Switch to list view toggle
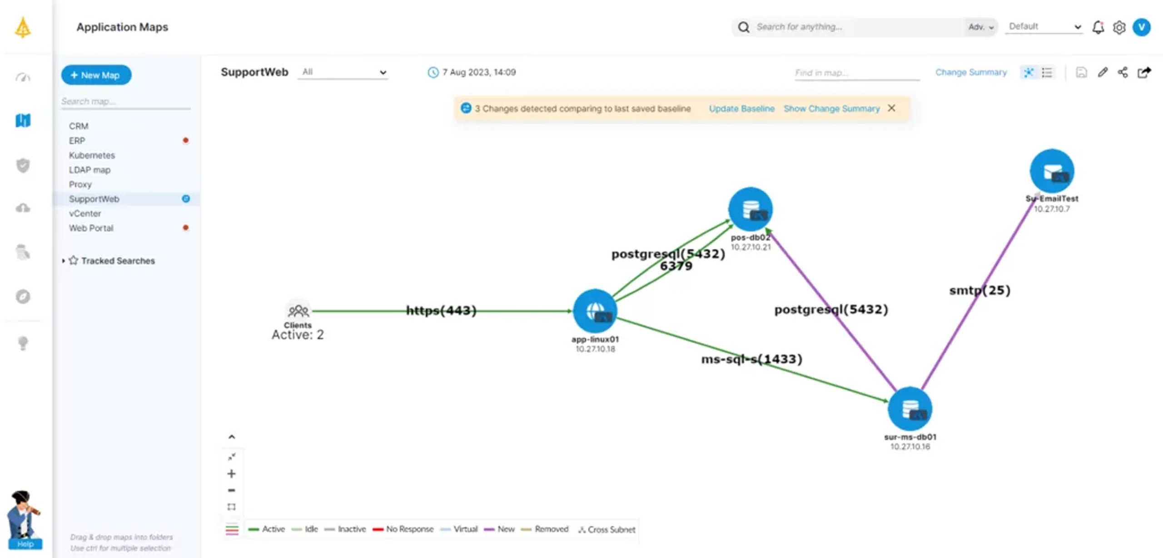1163x558 pixels. [1047, 73]
